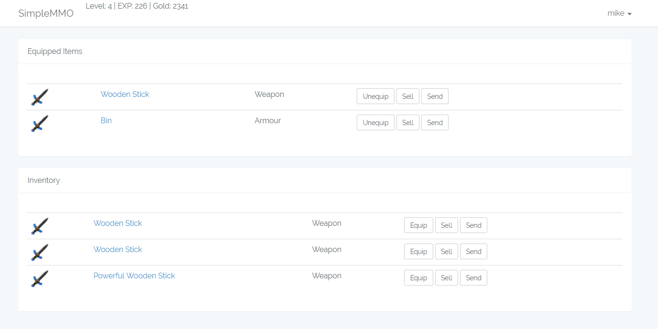Viewport: 658px width, 329px height.
Task: Click the equipped Wooden Stick sword icon
Action: click(x=40, y=97)
